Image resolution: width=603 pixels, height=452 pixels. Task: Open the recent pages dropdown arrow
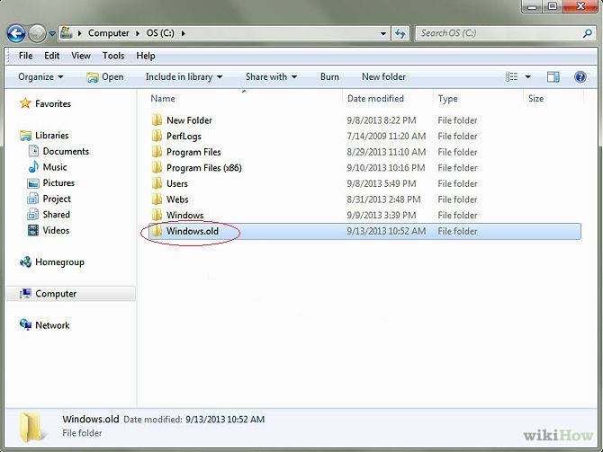52,34
